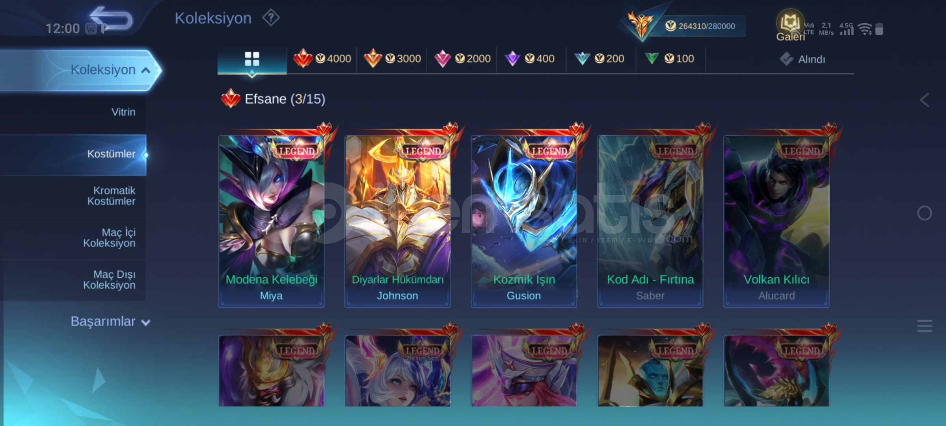Filter by 400-point purple gem tier

click(x=530, y=59)
